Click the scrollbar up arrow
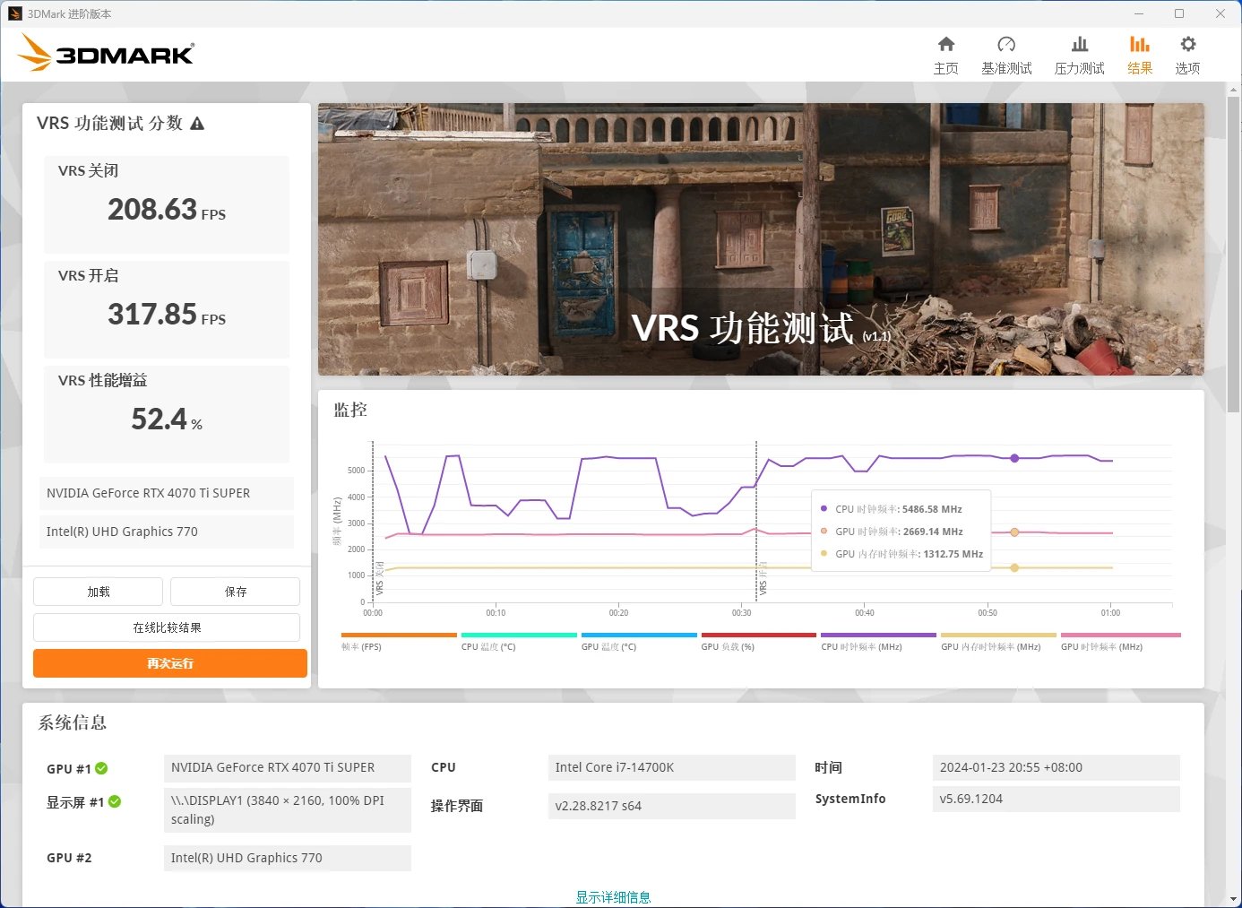This screenshot has width=1242, height=908. (x=1234, y=89)
